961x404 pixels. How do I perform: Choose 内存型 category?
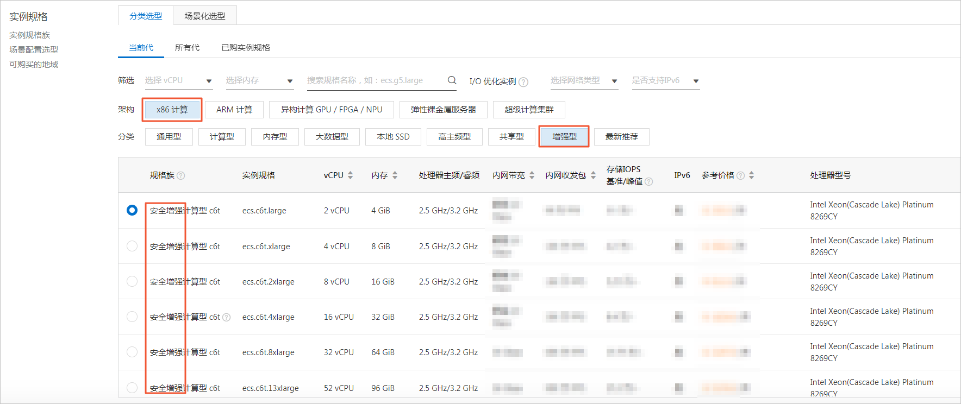[x=275, y=137]
